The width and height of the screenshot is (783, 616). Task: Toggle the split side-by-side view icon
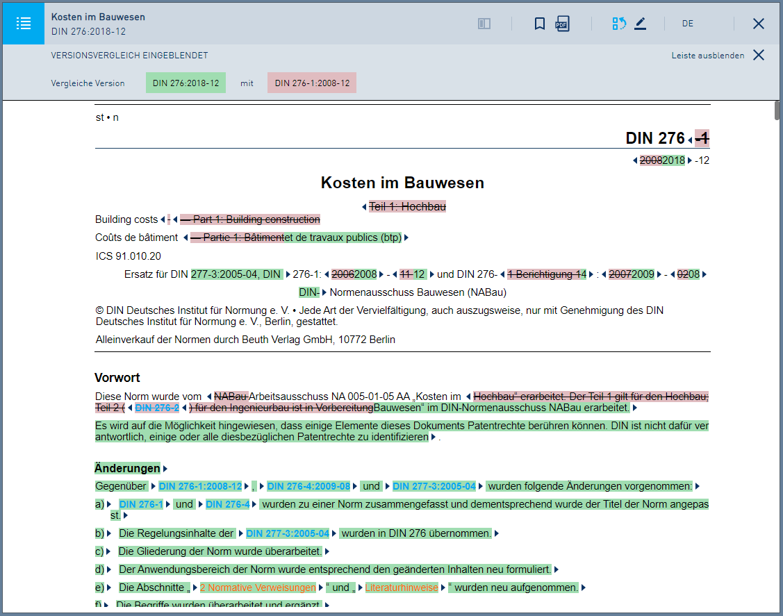(x=484, y=24)
